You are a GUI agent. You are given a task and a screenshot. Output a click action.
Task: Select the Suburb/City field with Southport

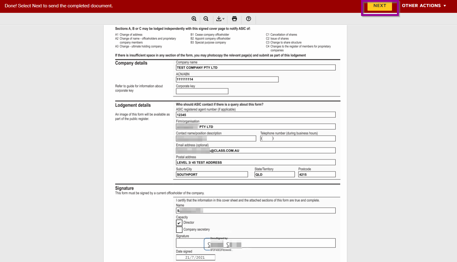tap(212, 175)
